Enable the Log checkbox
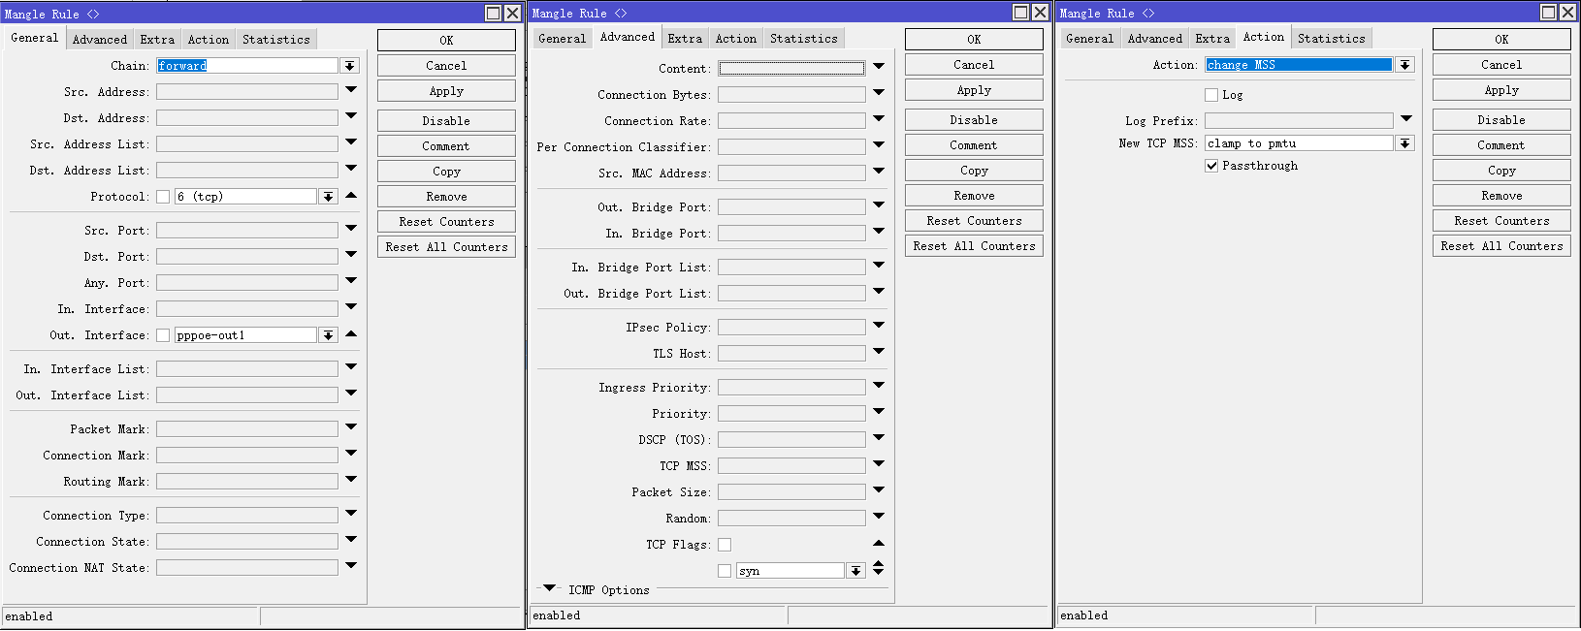The width and height of the screenshot is (1581, 631). (1211, 95)
